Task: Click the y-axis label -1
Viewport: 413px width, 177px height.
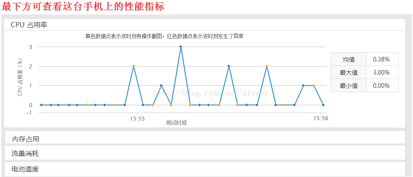Action: [x=29, y=112]
